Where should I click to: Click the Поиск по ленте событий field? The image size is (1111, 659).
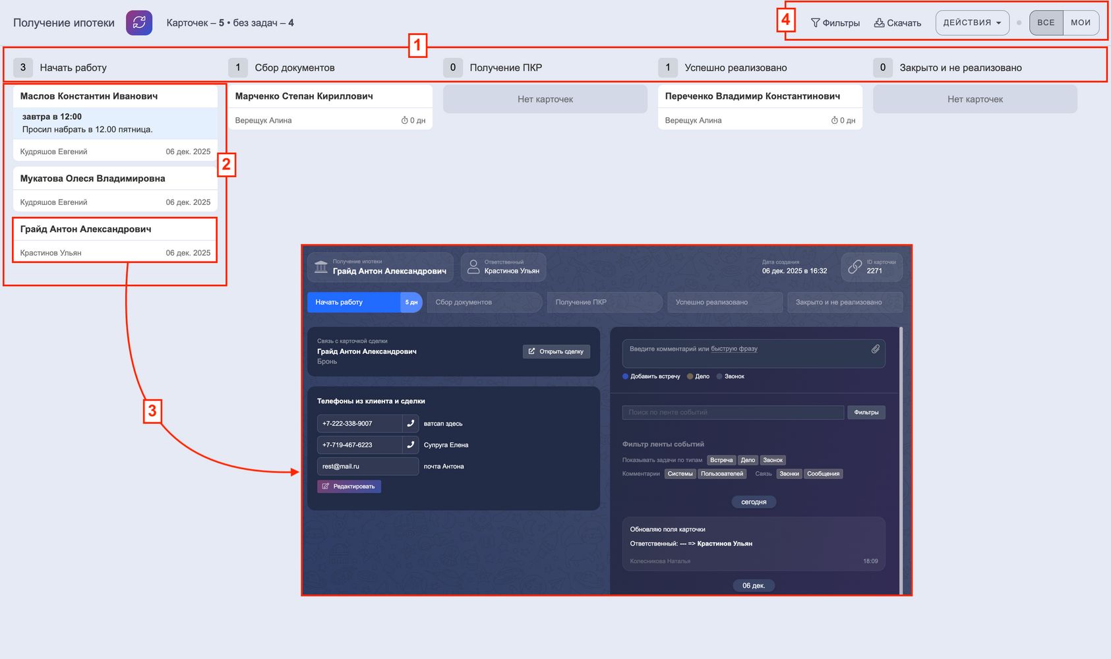(733, 413)
